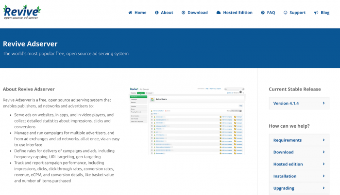Viewport: 340px width, 195px height.
Task: Click the ad server interface screenshot thumbnail
Action: [187, 120]
